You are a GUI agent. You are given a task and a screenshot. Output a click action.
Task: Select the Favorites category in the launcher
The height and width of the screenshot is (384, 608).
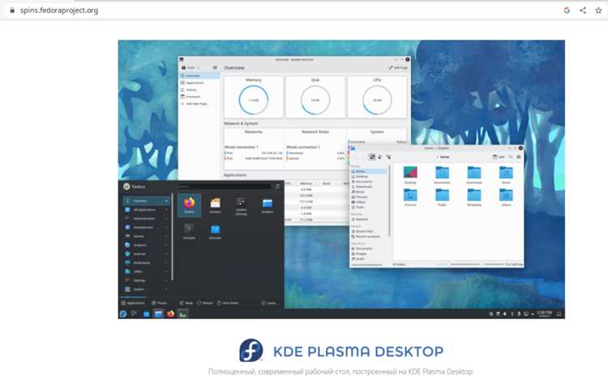coord(147,201)
